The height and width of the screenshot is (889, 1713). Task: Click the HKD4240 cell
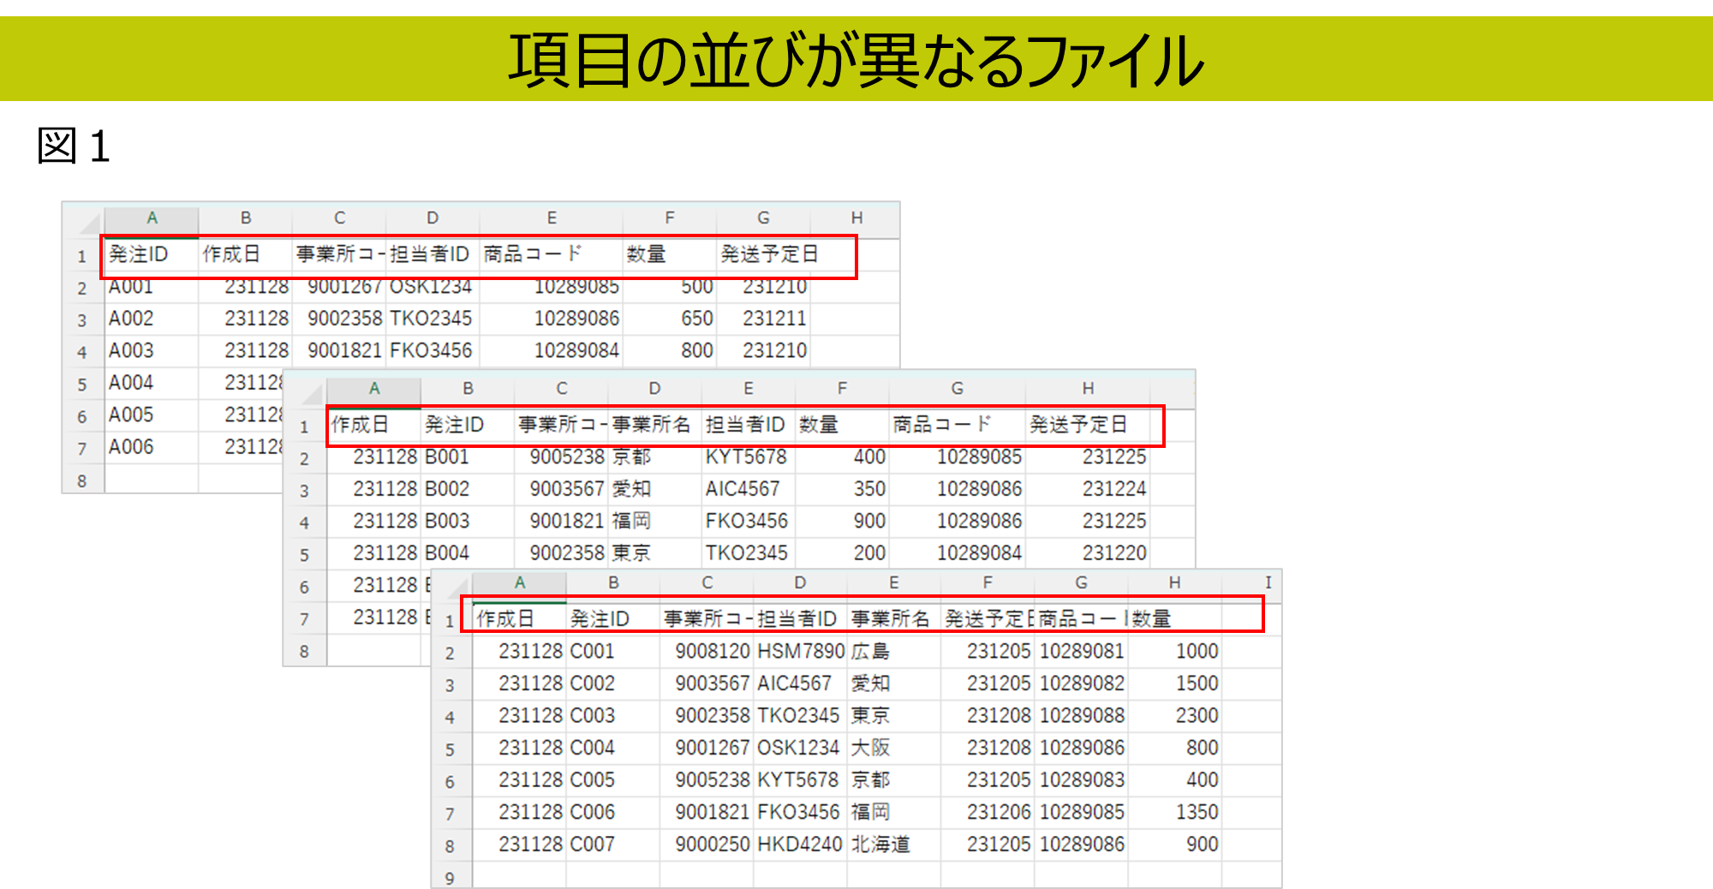pyautogui.click(x=800, y=844)
